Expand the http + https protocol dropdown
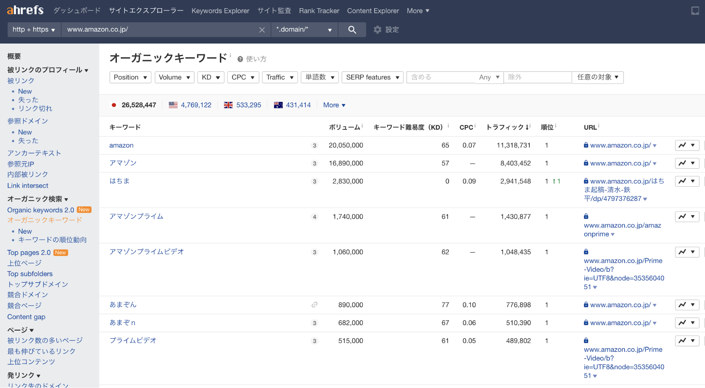705x388 pixels. tap(34, 30)
